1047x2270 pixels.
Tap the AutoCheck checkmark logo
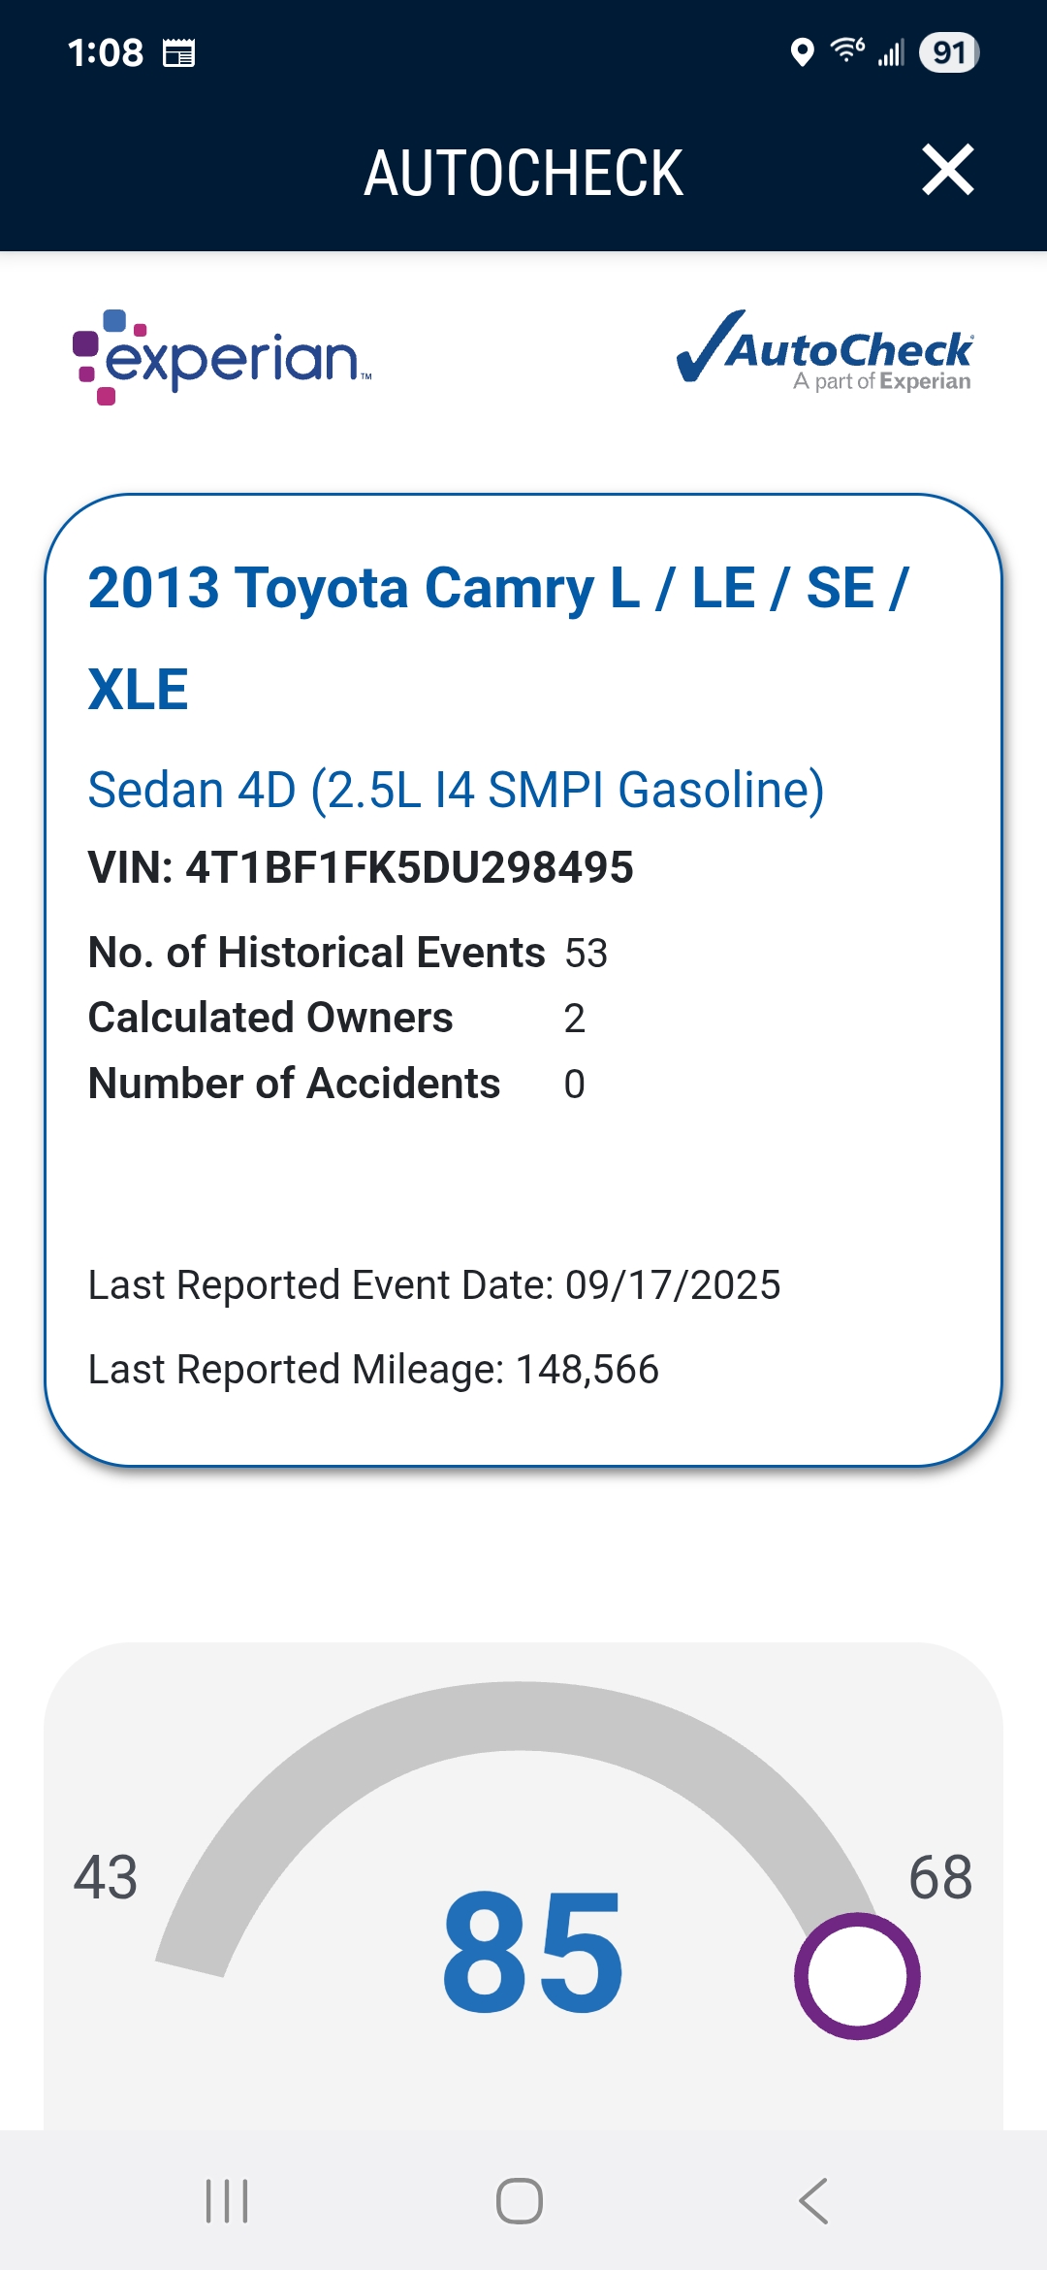click(x=825, y=351)
